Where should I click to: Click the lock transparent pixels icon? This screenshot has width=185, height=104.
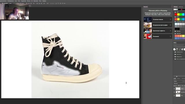[x=179, y=86]
